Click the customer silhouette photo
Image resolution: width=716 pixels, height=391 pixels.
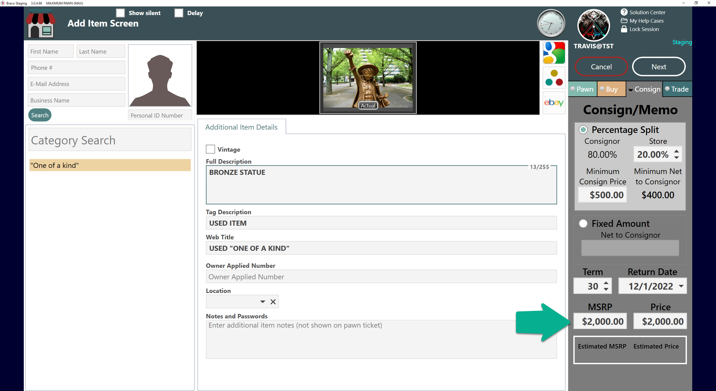click(x=160, y=76)
